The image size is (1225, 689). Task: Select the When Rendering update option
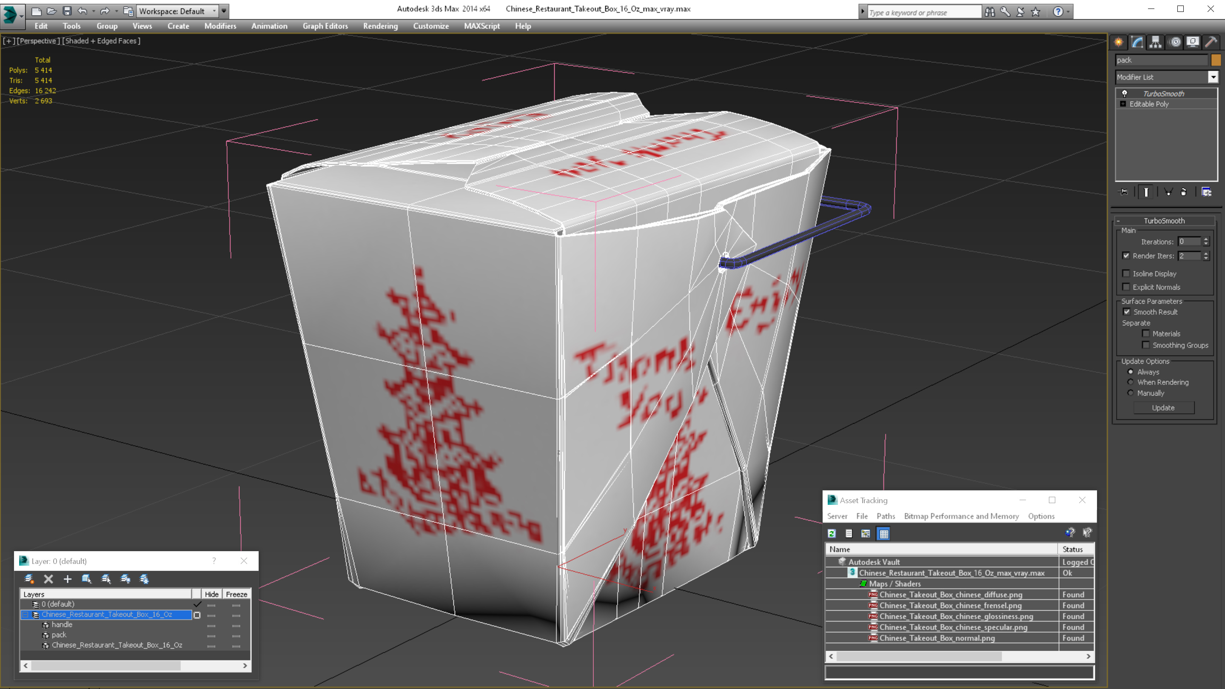coord(1131,382)
